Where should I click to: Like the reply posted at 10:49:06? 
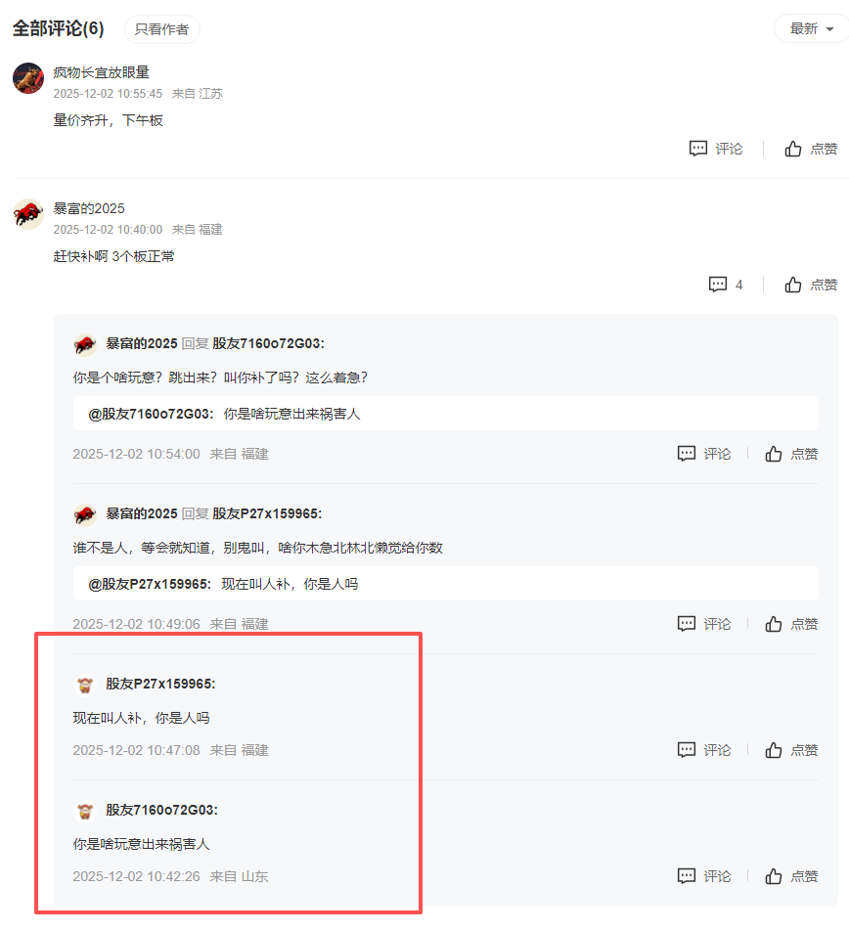pyautogui.click(x=791, y=624)
